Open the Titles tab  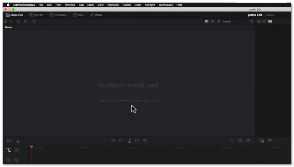(x=78, y=15)
